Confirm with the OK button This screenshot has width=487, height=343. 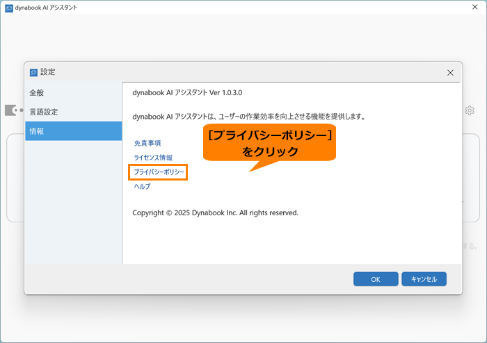pyautogui.click(x=376, y=279)
